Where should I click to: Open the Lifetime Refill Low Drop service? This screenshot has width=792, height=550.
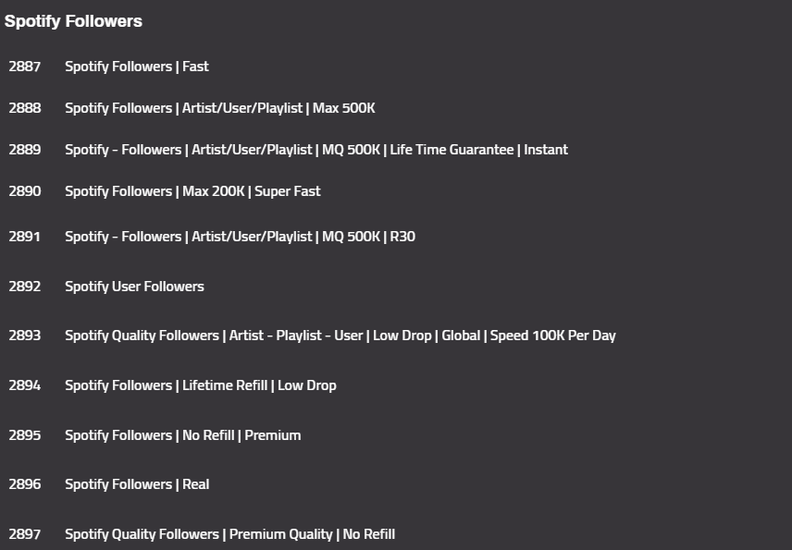[200, 385]
